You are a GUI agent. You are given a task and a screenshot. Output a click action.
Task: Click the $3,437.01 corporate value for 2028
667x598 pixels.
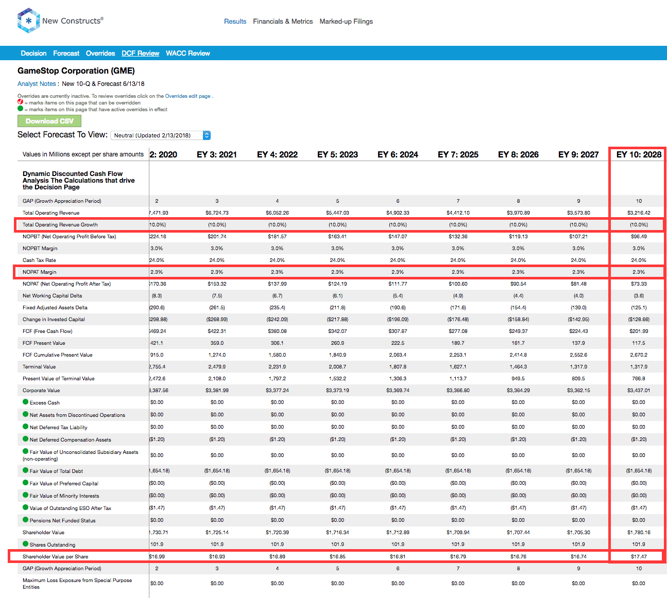[639, 391]
